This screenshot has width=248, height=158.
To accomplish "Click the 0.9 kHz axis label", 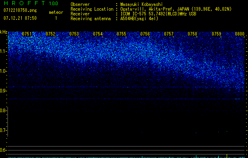I will (x=3, y=91).
